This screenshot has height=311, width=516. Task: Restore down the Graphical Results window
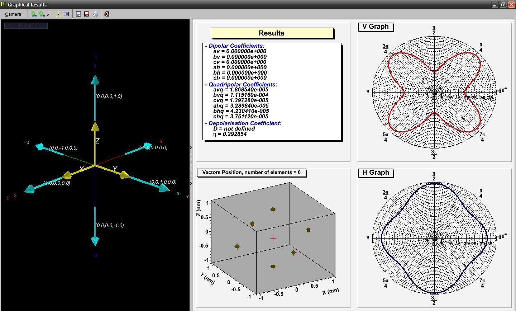coord(503,5)
